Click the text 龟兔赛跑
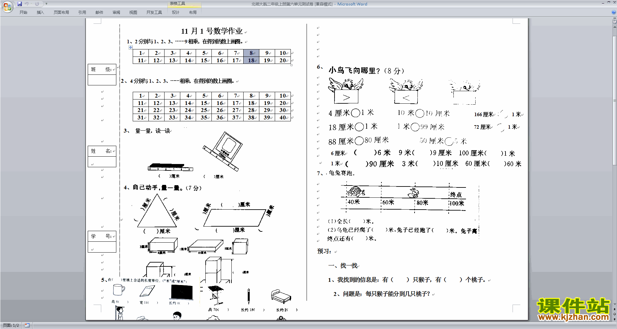 click(340, 173)
